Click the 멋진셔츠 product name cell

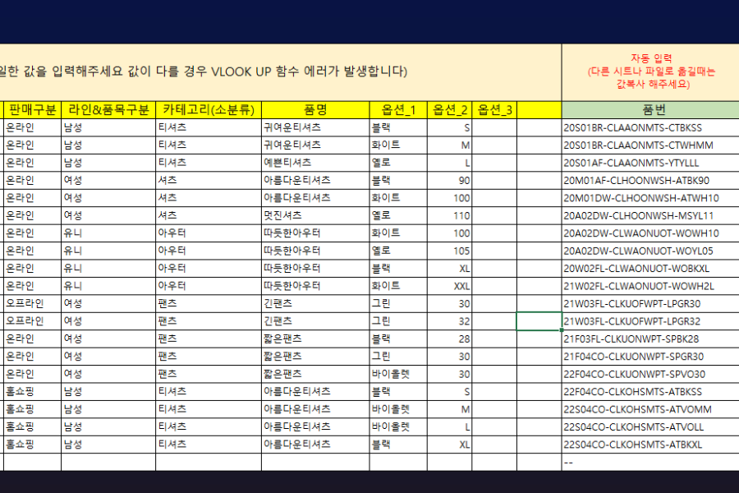[x=315, y=215]
